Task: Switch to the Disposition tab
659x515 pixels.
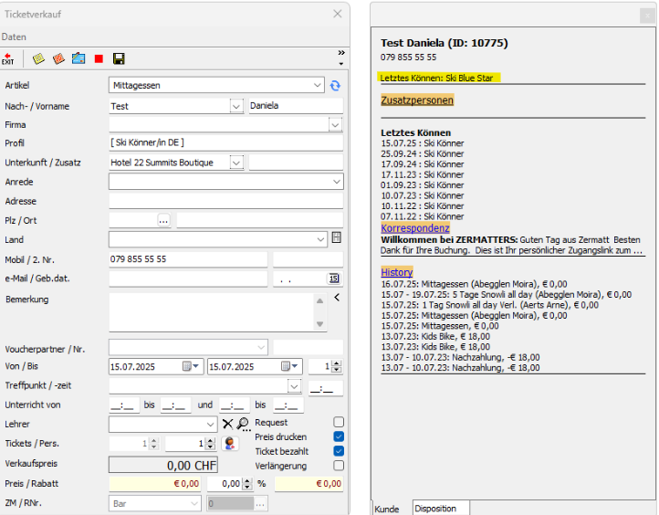Action: [435, 509]
